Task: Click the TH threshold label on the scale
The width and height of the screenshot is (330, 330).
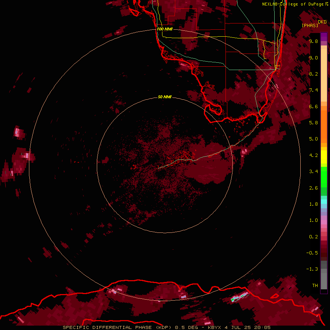Action: [x=315, y=286]
